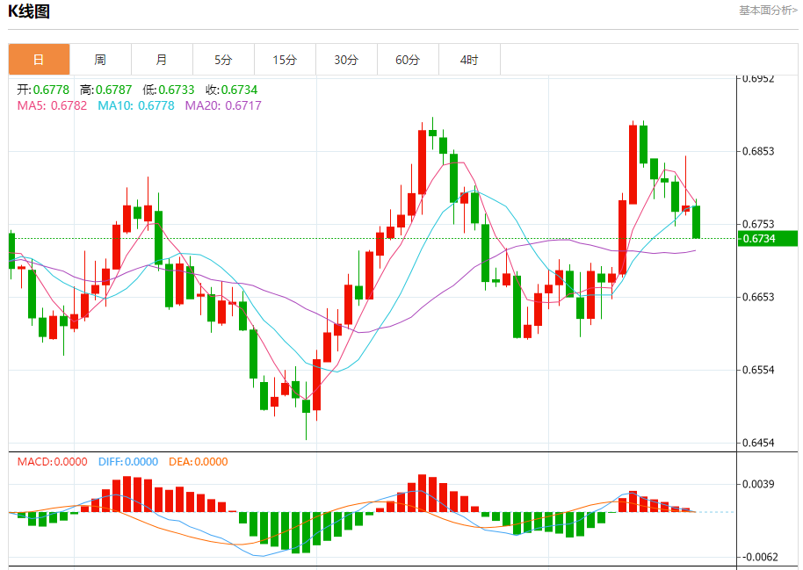Click the 0.6753 price axis label
The width and height of the screenshot is (803, 570).
[x=758, y=224]
